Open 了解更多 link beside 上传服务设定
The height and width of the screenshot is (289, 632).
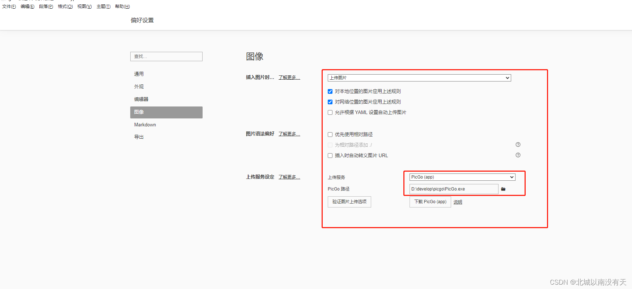click(289, 177)
